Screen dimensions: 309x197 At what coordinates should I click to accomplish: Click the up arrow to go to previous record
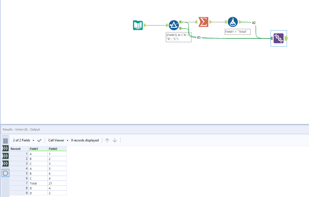click(107, 140)
